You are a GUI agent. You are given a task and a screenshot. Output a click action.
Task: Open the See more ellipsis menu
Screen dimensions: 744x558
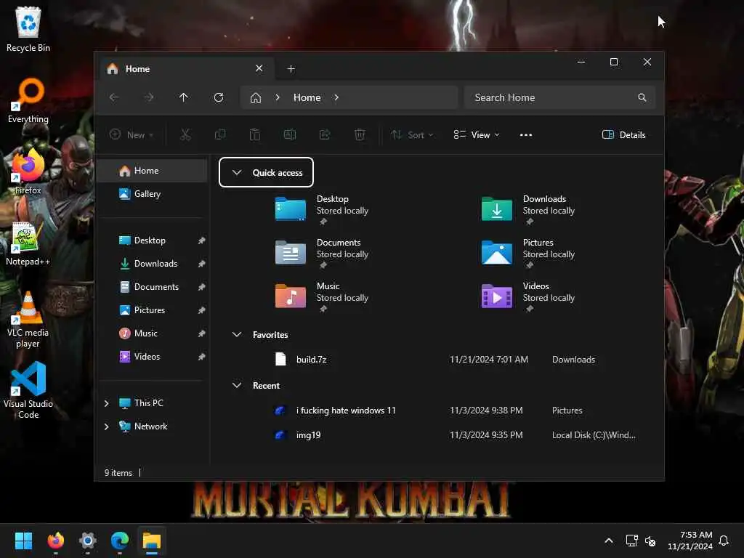click(526, 134)
